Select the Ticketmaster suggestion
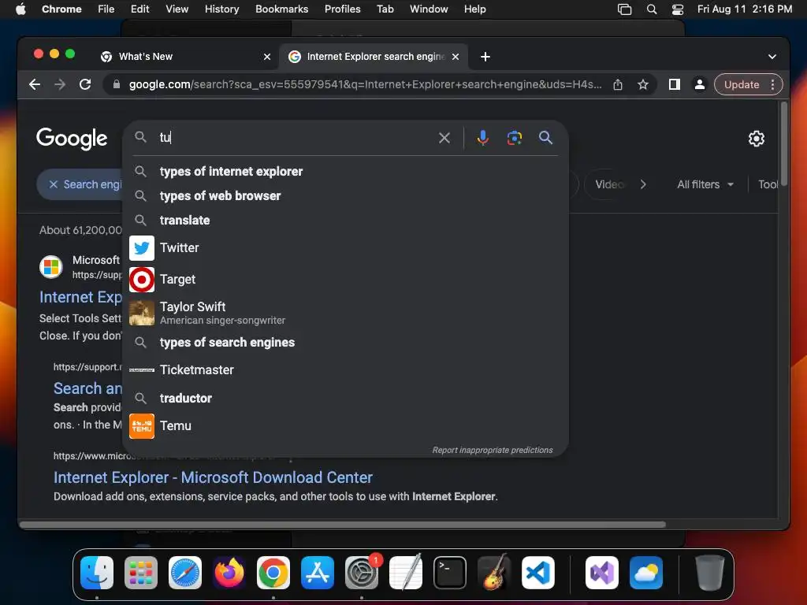Viewport: 807px width, 605px height. [x=345, y=370]
